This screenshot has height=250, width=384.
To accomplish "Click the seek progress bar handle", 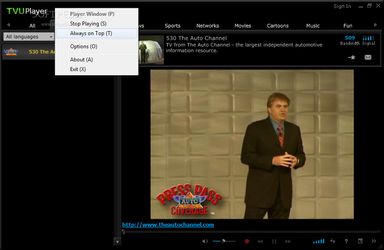I will point(123,232).
